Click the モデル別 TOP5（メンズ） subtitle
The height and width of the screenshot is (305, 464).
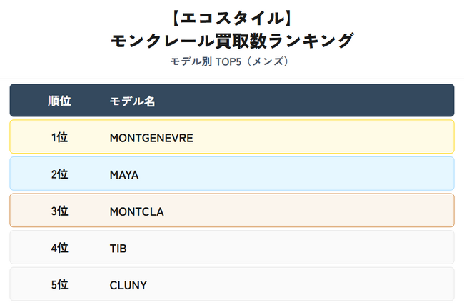click(232, 61)
